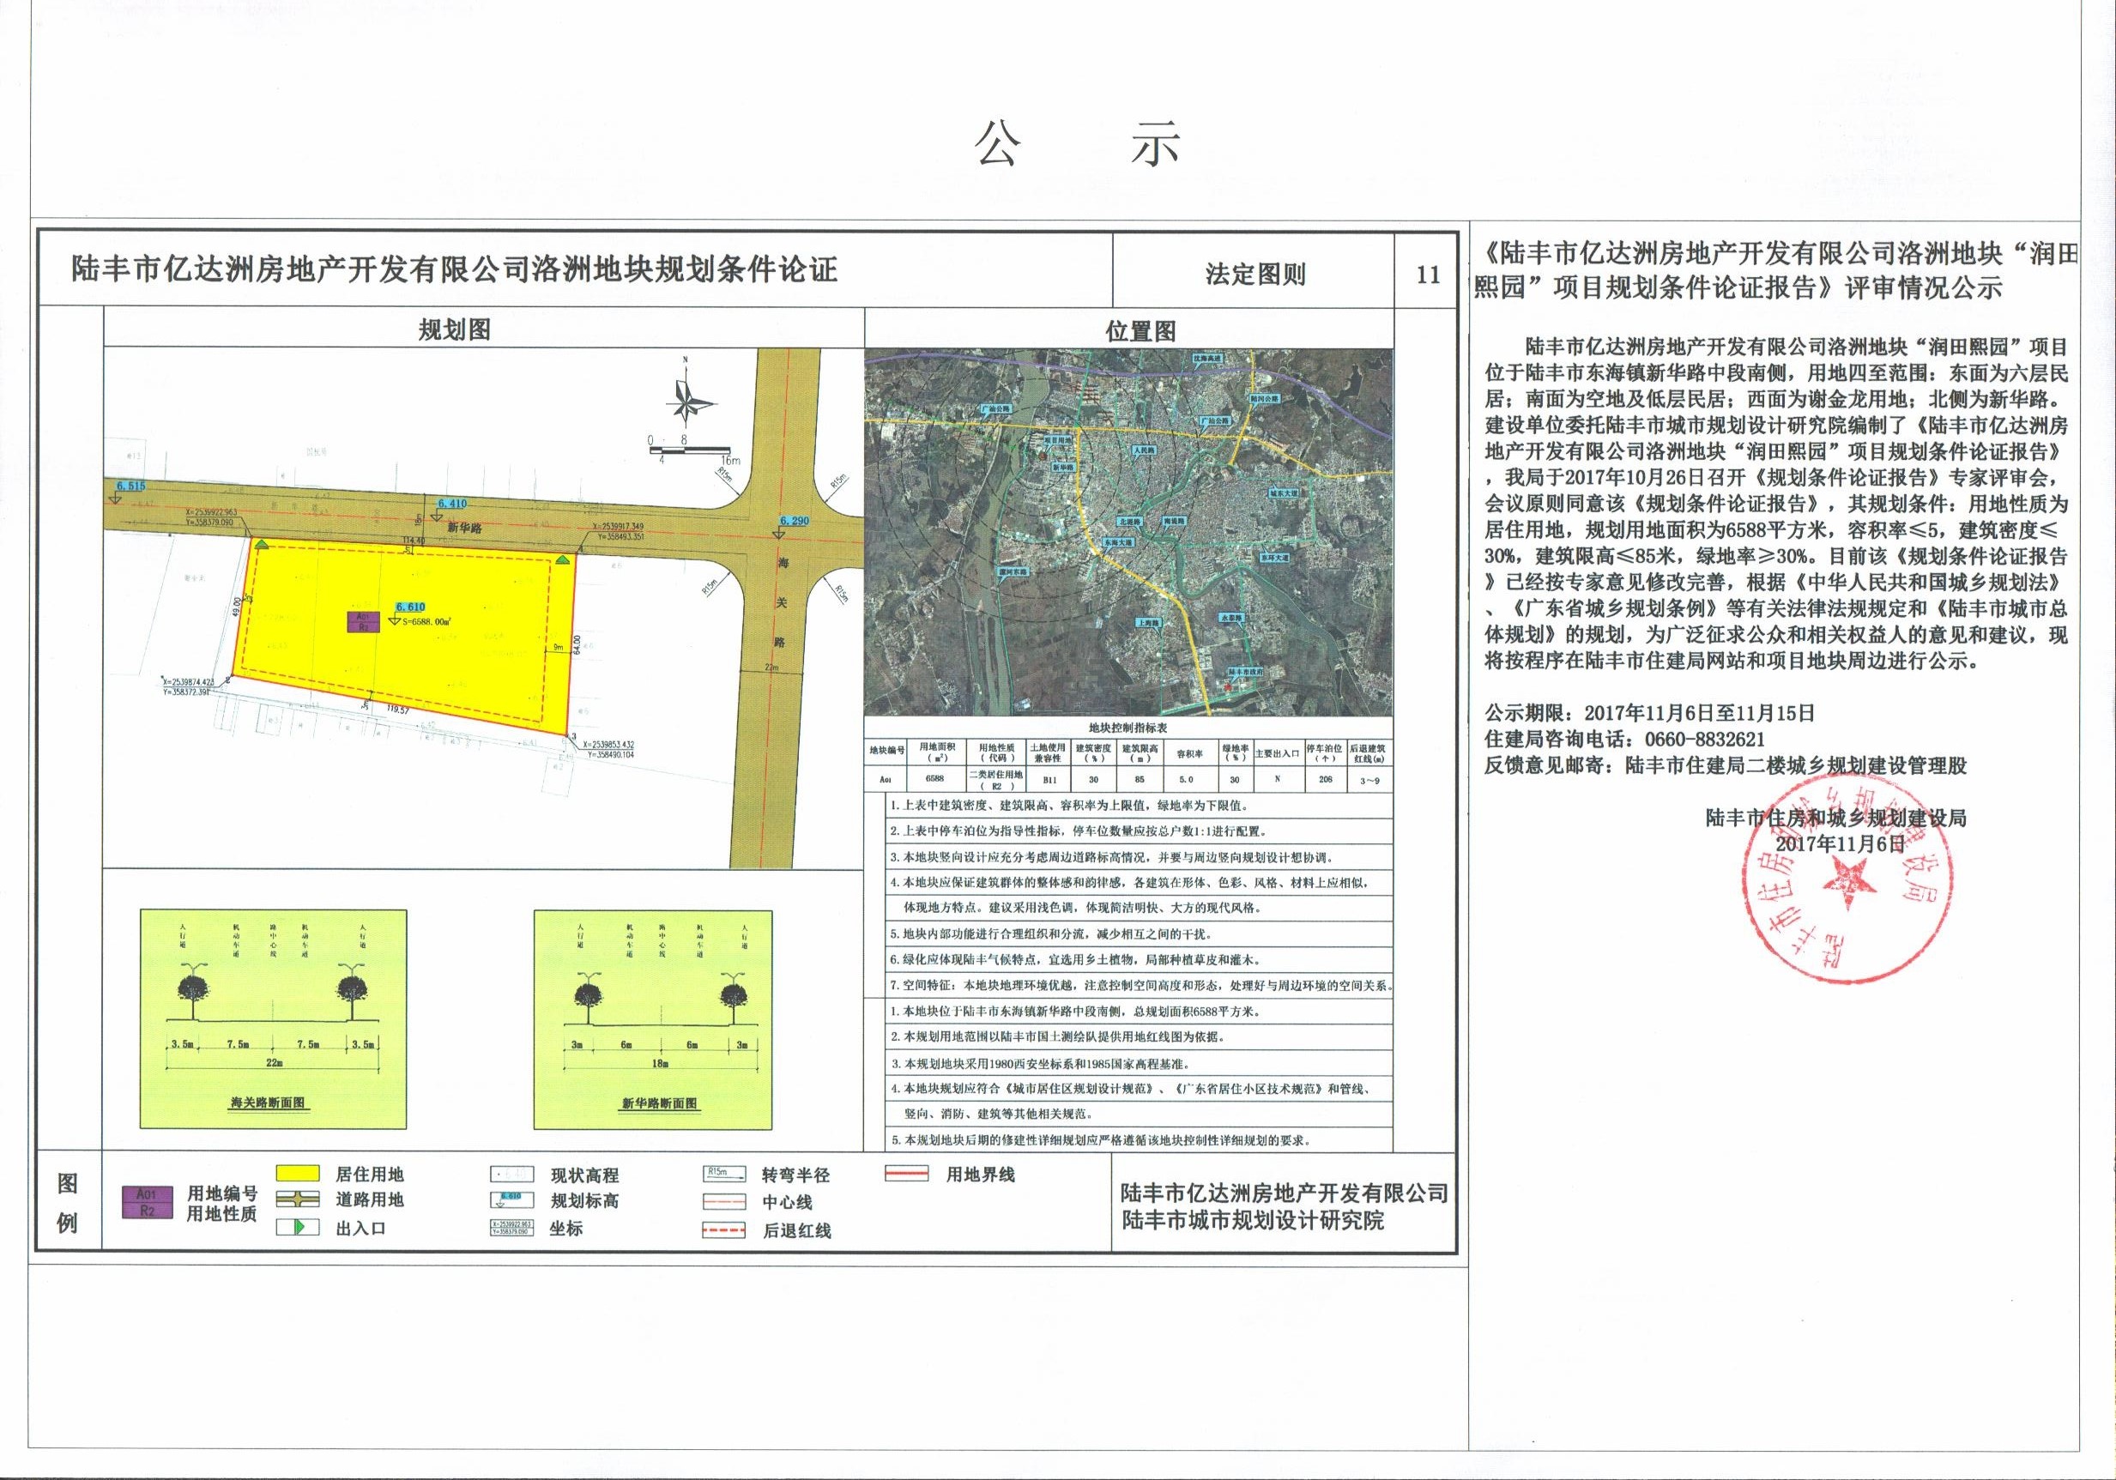Click the 64.00 boundary dimension

coord(575,647)
